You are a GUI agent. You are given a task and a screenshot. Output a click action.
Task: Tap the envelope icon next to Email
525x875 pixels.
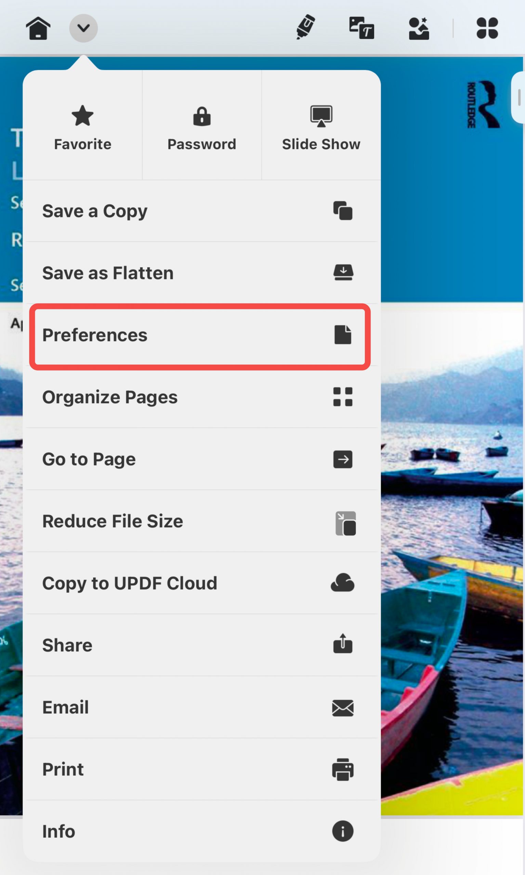[x=343, y=708]
